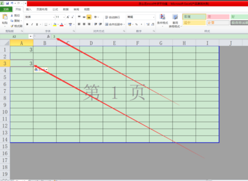Click the align text left icon
The height and width of the screenshot is (181, 248).
79,24
